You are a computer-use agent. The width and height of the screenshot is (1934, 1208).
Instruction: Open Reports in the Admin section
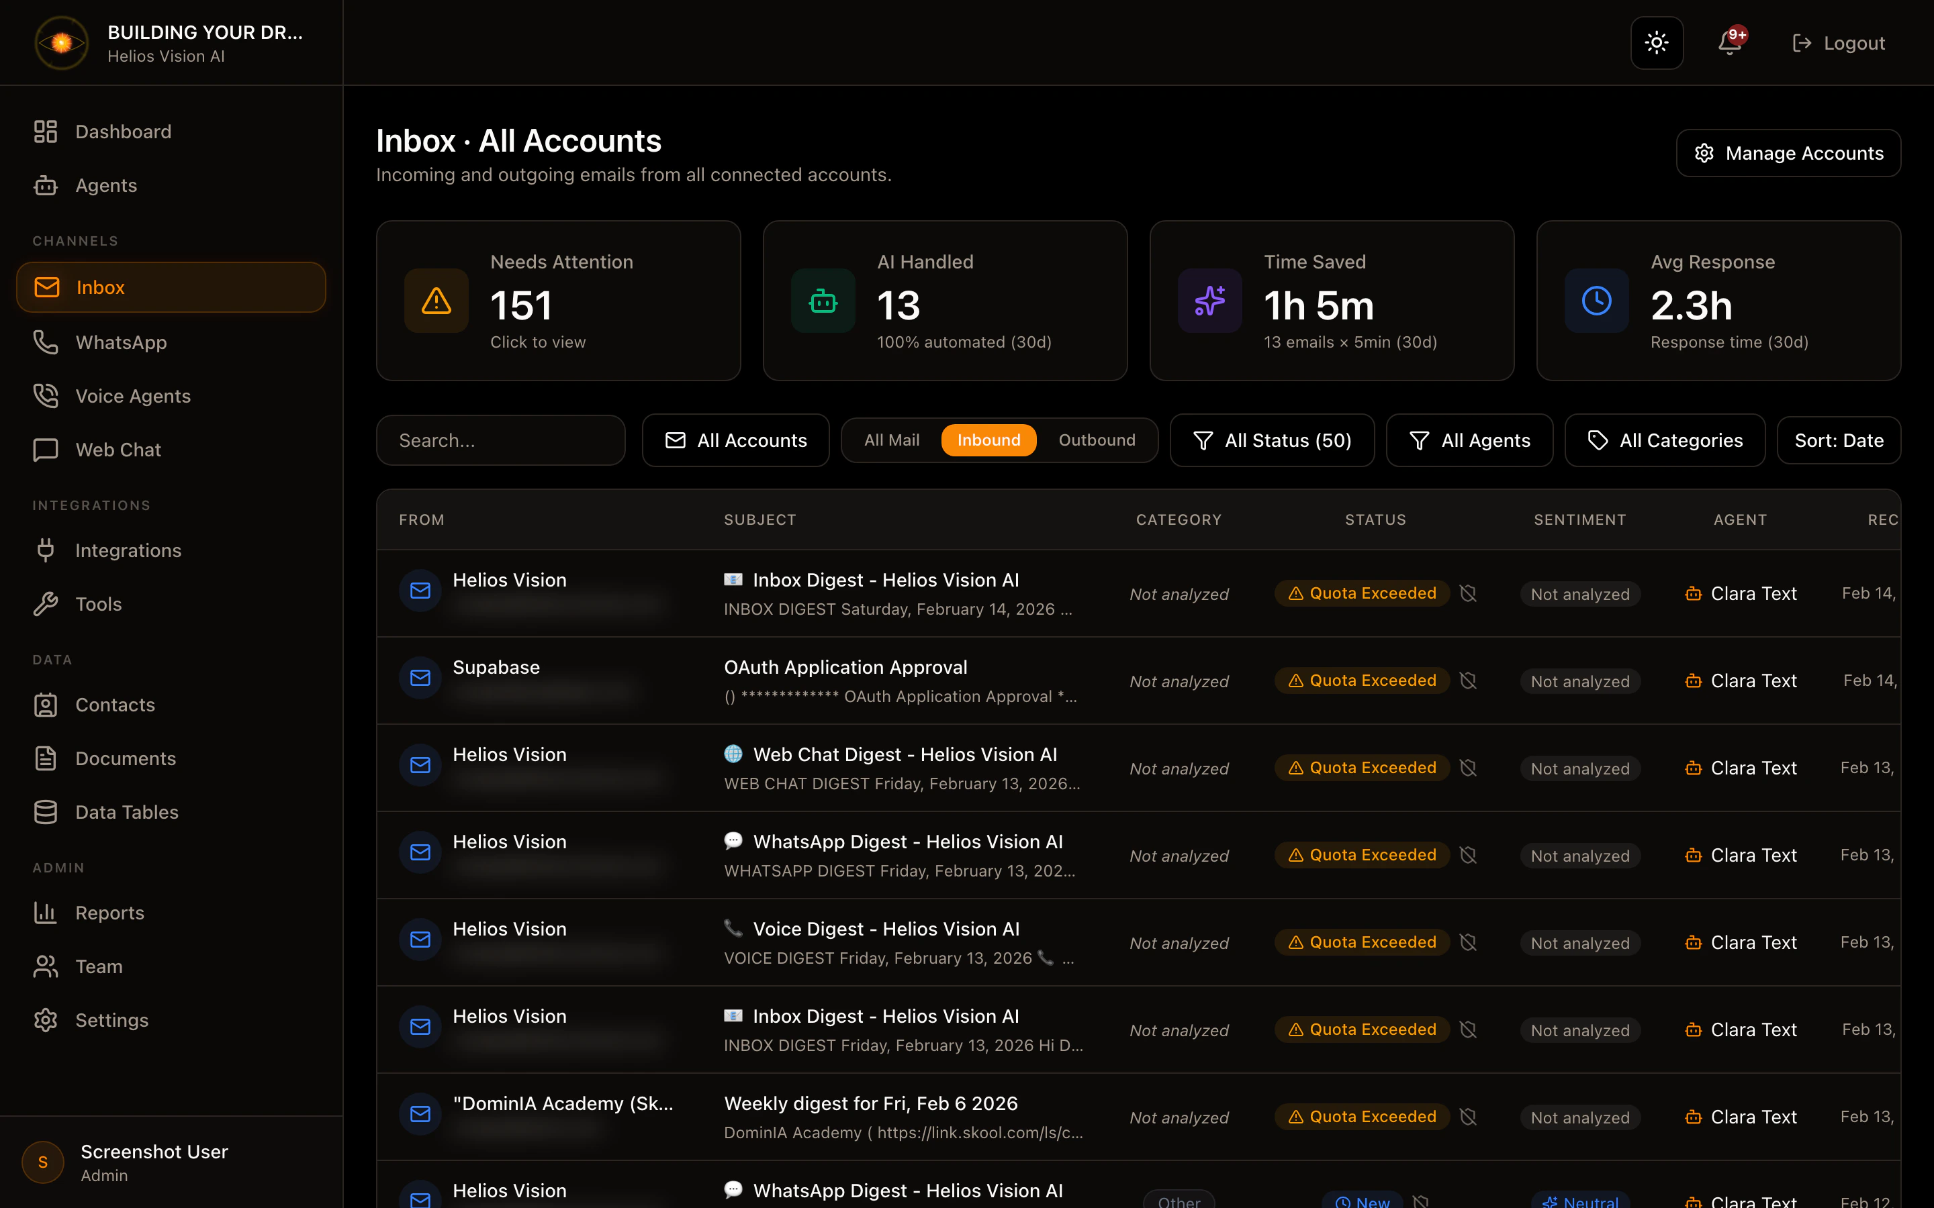tap(109, 913)
